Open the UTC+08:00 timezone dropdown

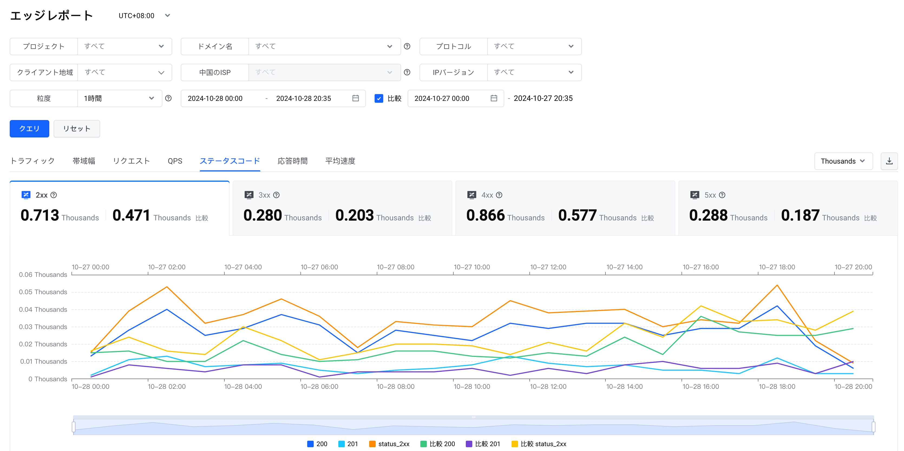pyautogui.click(x=144, y=15)
